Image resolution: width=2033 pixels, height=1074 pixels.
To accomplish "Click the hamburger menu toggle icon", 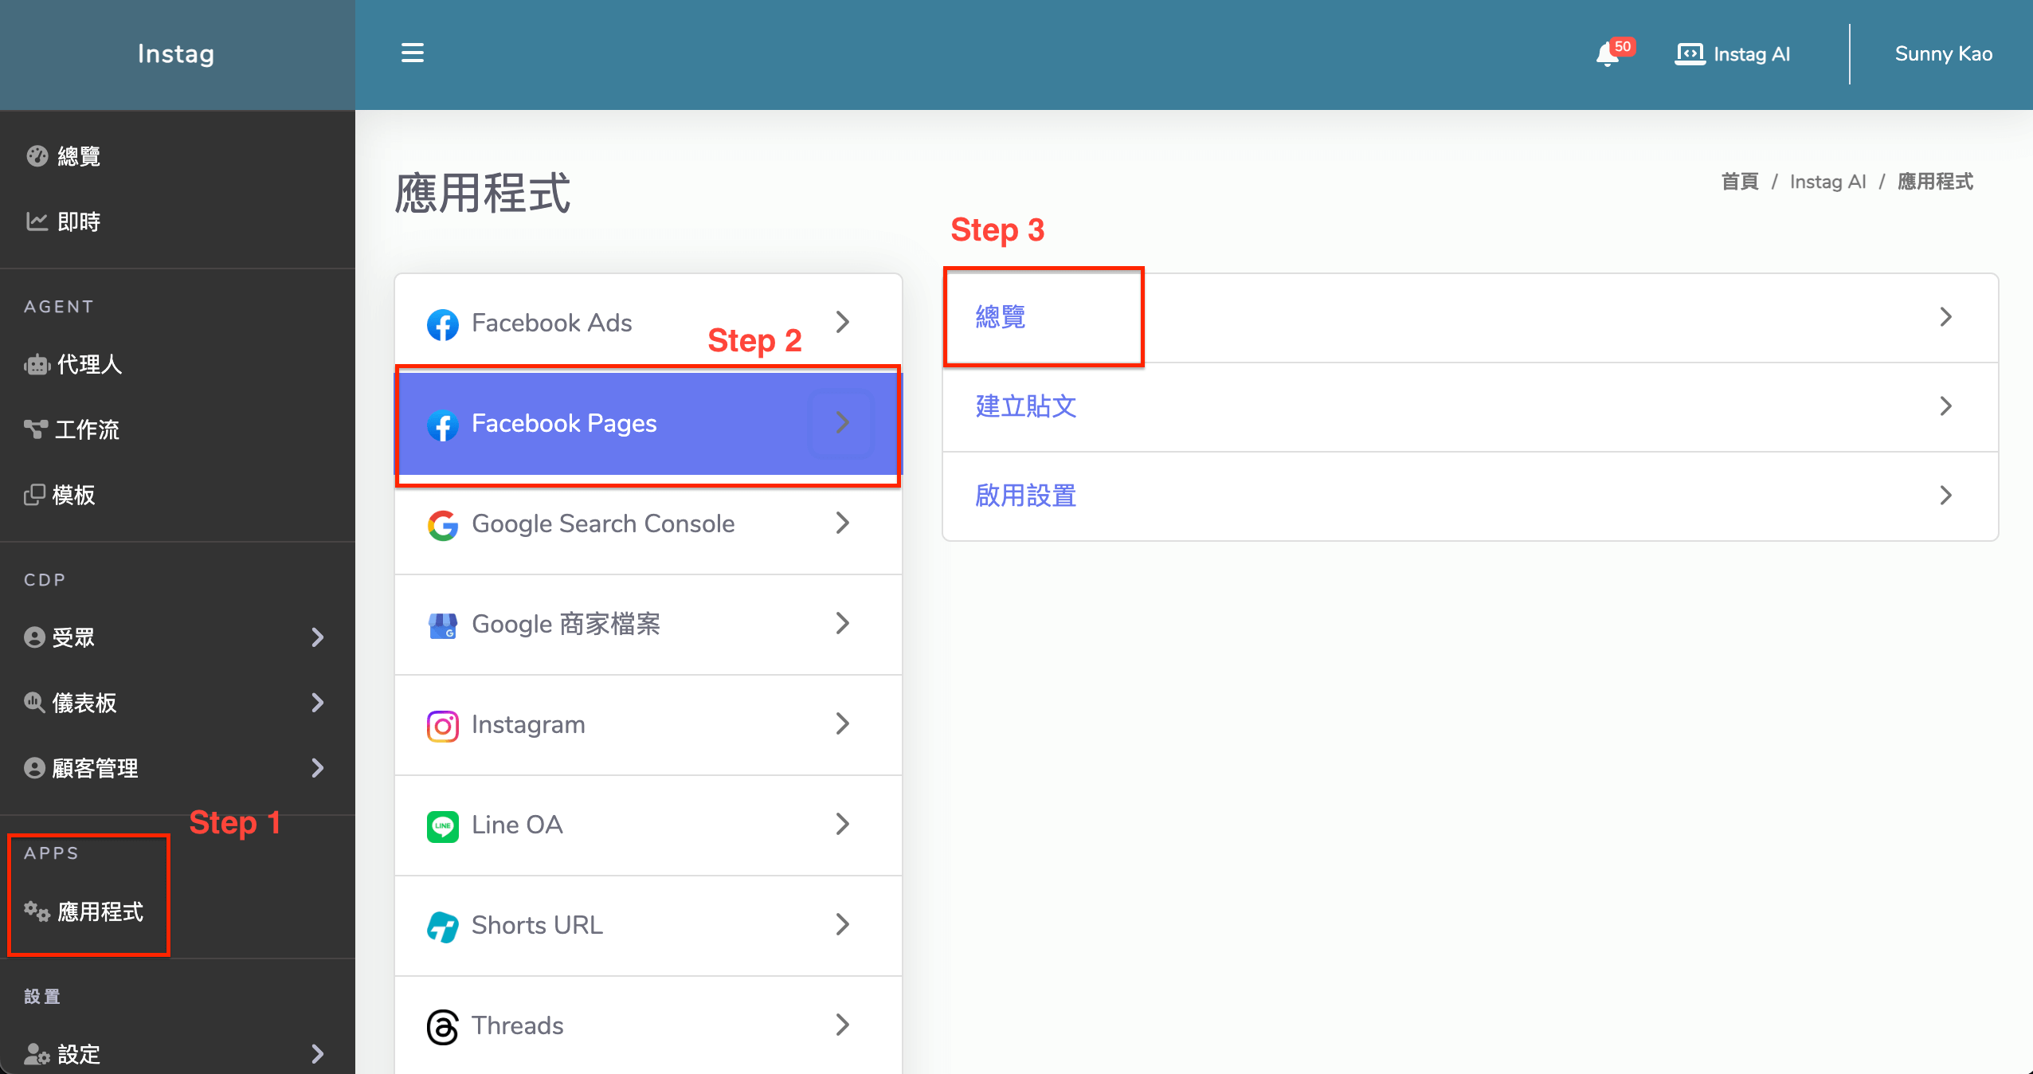I will 412,53.
